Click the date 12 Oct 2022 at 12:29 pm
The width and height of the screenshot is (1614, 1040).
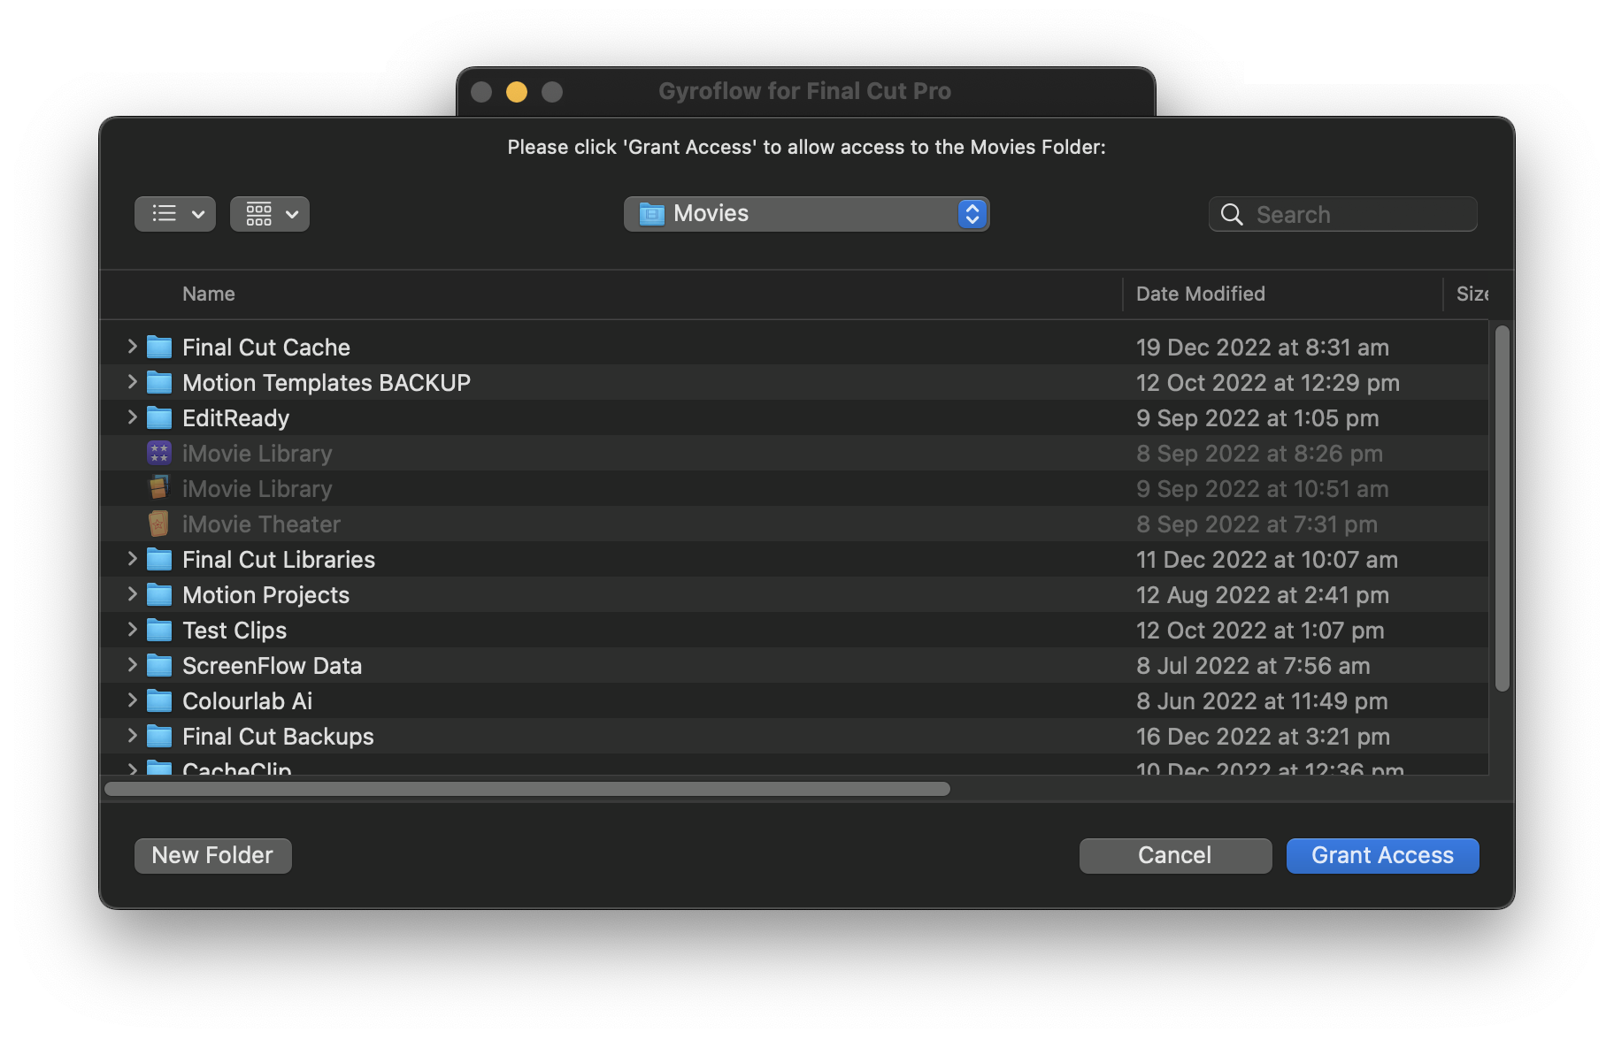[1268, 383]
